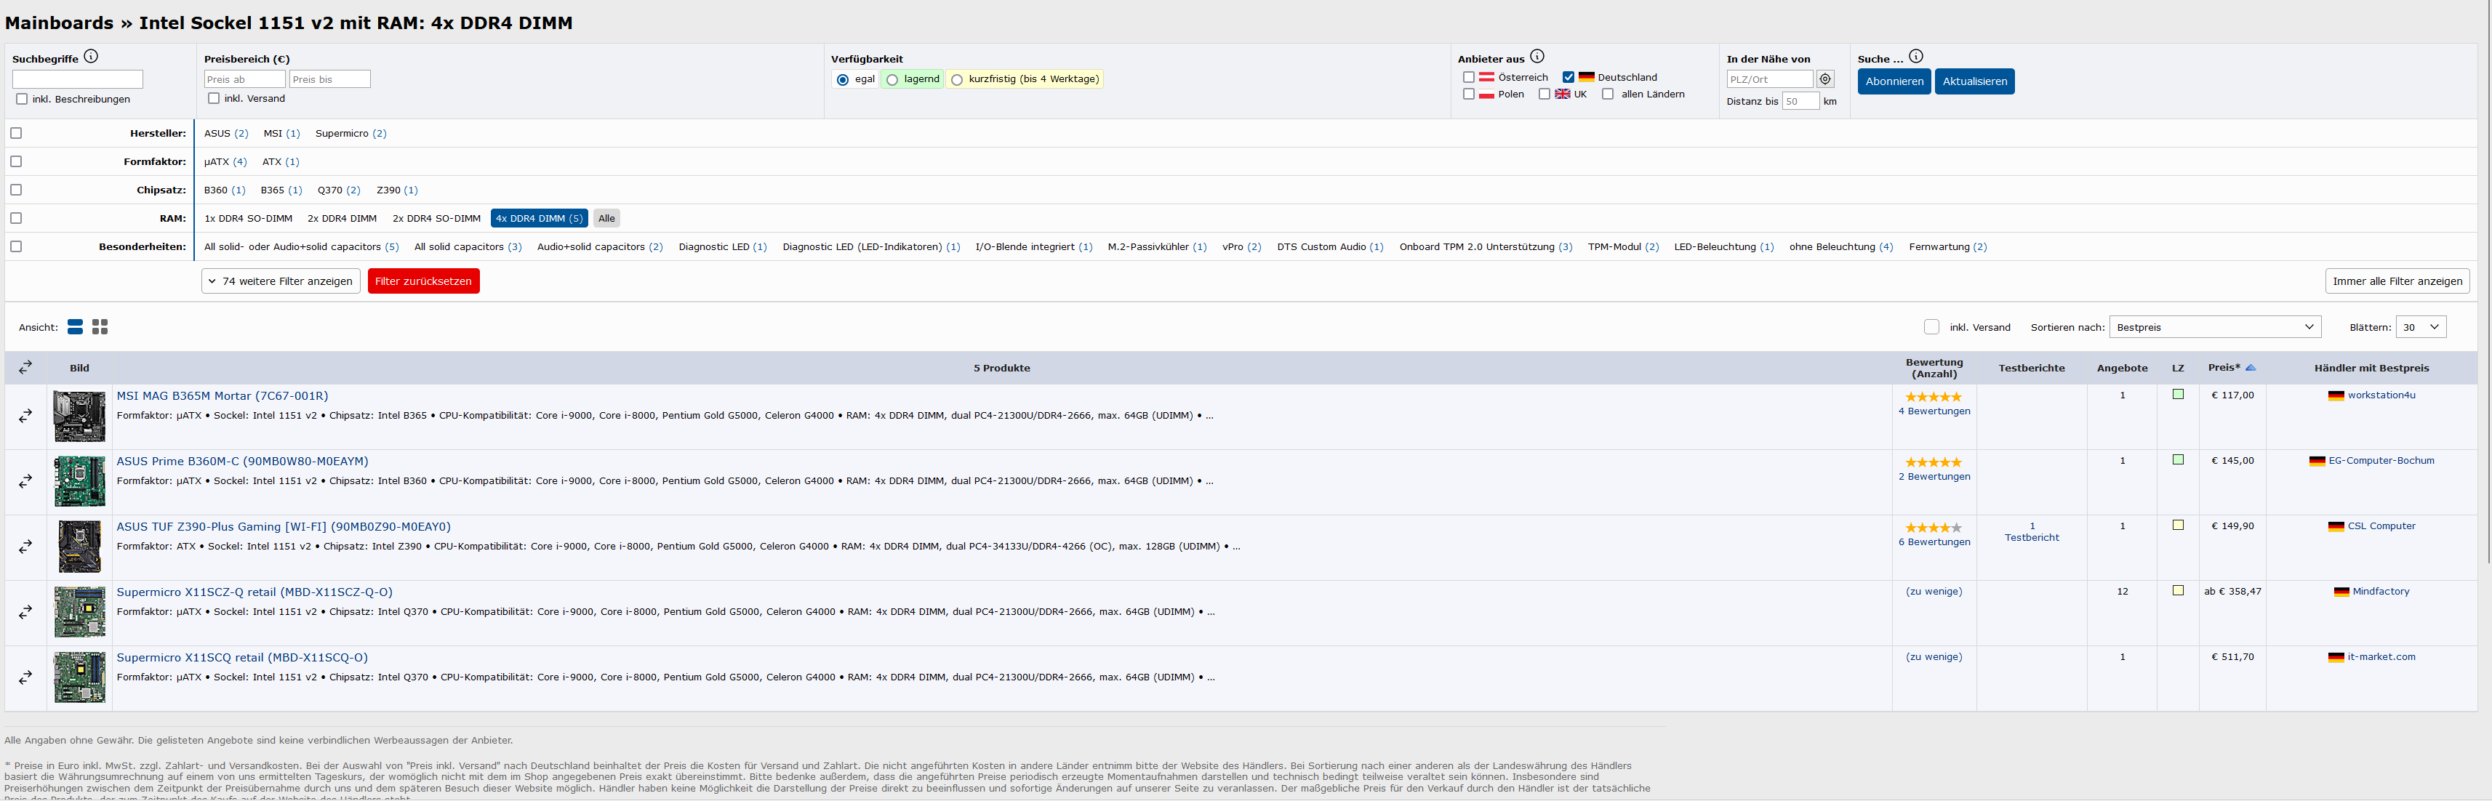Click the red Filter zurücksetzen button
2492x801 pixels.
click(x=422, y=281)
